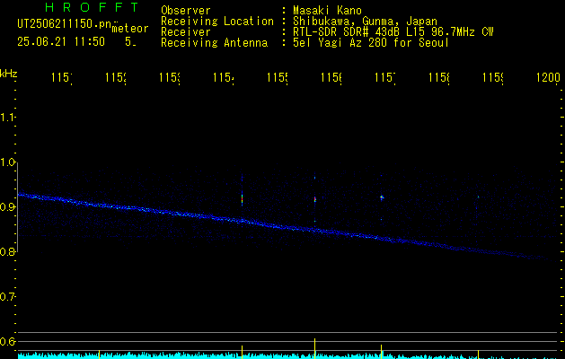Click the 0.9 kHz frequency axis label
This screenshot has width=565, height=359.
[x=7, y=206]
